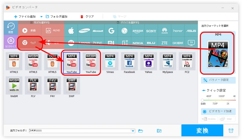Click the Apple device brand icon
The height and width of the screenshot is (140, 242).
coord(71,31)
